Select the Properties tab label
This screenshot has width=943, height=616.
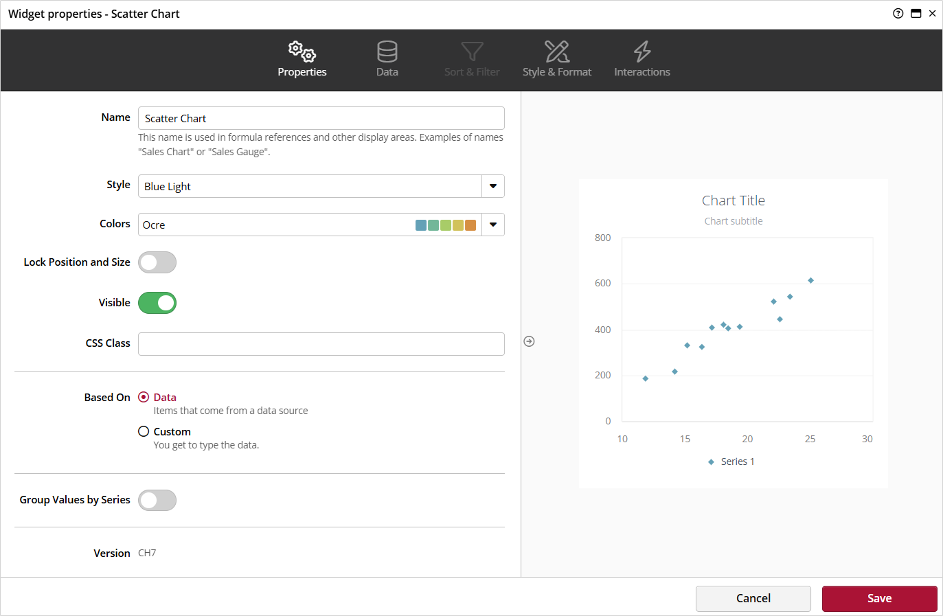pyautogui.click(x=302, y=72)
